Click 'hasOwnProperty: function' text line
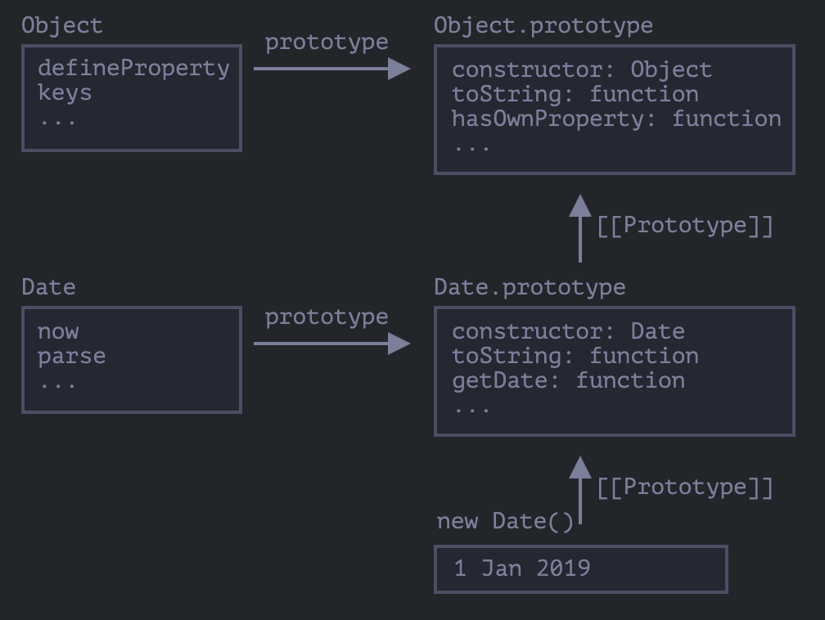The height and width of the screenshot is (620, 825). [616, 119]
